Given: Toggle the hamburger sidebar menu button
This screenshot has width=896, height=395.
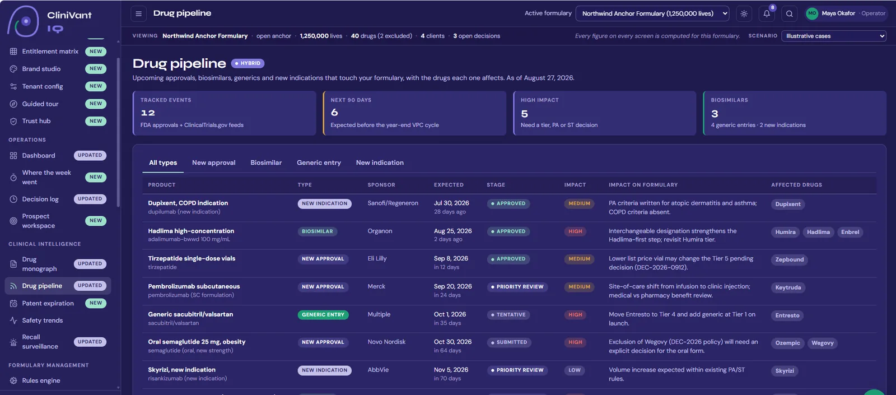Looking at the screenshot, I should point(139,13).
